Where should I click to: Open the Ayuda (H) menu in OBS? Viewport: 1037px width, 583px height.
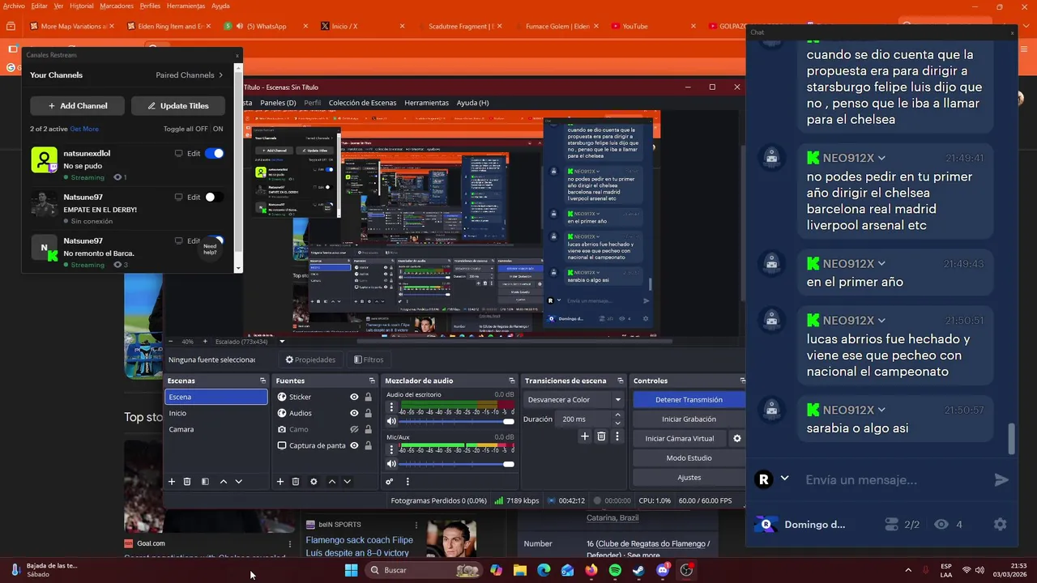tap(472, 103)
